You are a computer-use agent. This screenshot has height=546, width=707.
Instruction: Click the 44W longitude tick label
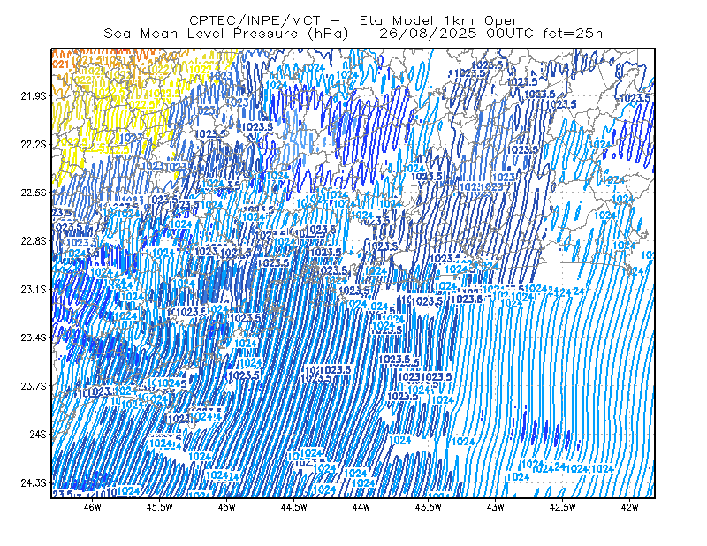(361, 507)
